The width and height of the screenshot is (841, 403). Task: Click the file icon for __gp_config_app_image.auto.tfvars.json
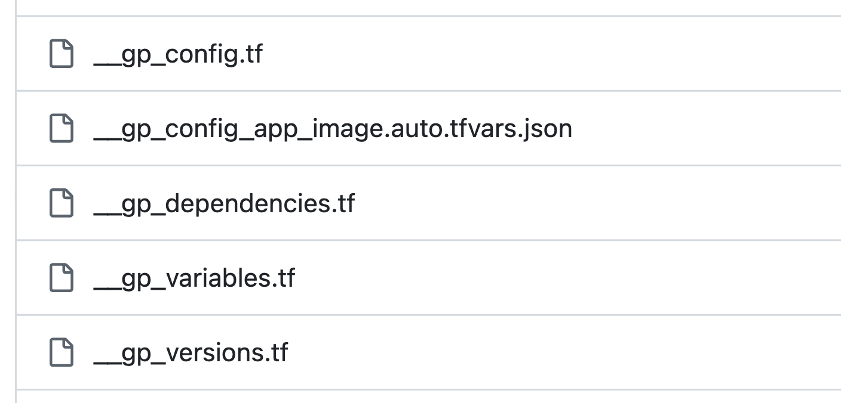[x=62, y=129]
